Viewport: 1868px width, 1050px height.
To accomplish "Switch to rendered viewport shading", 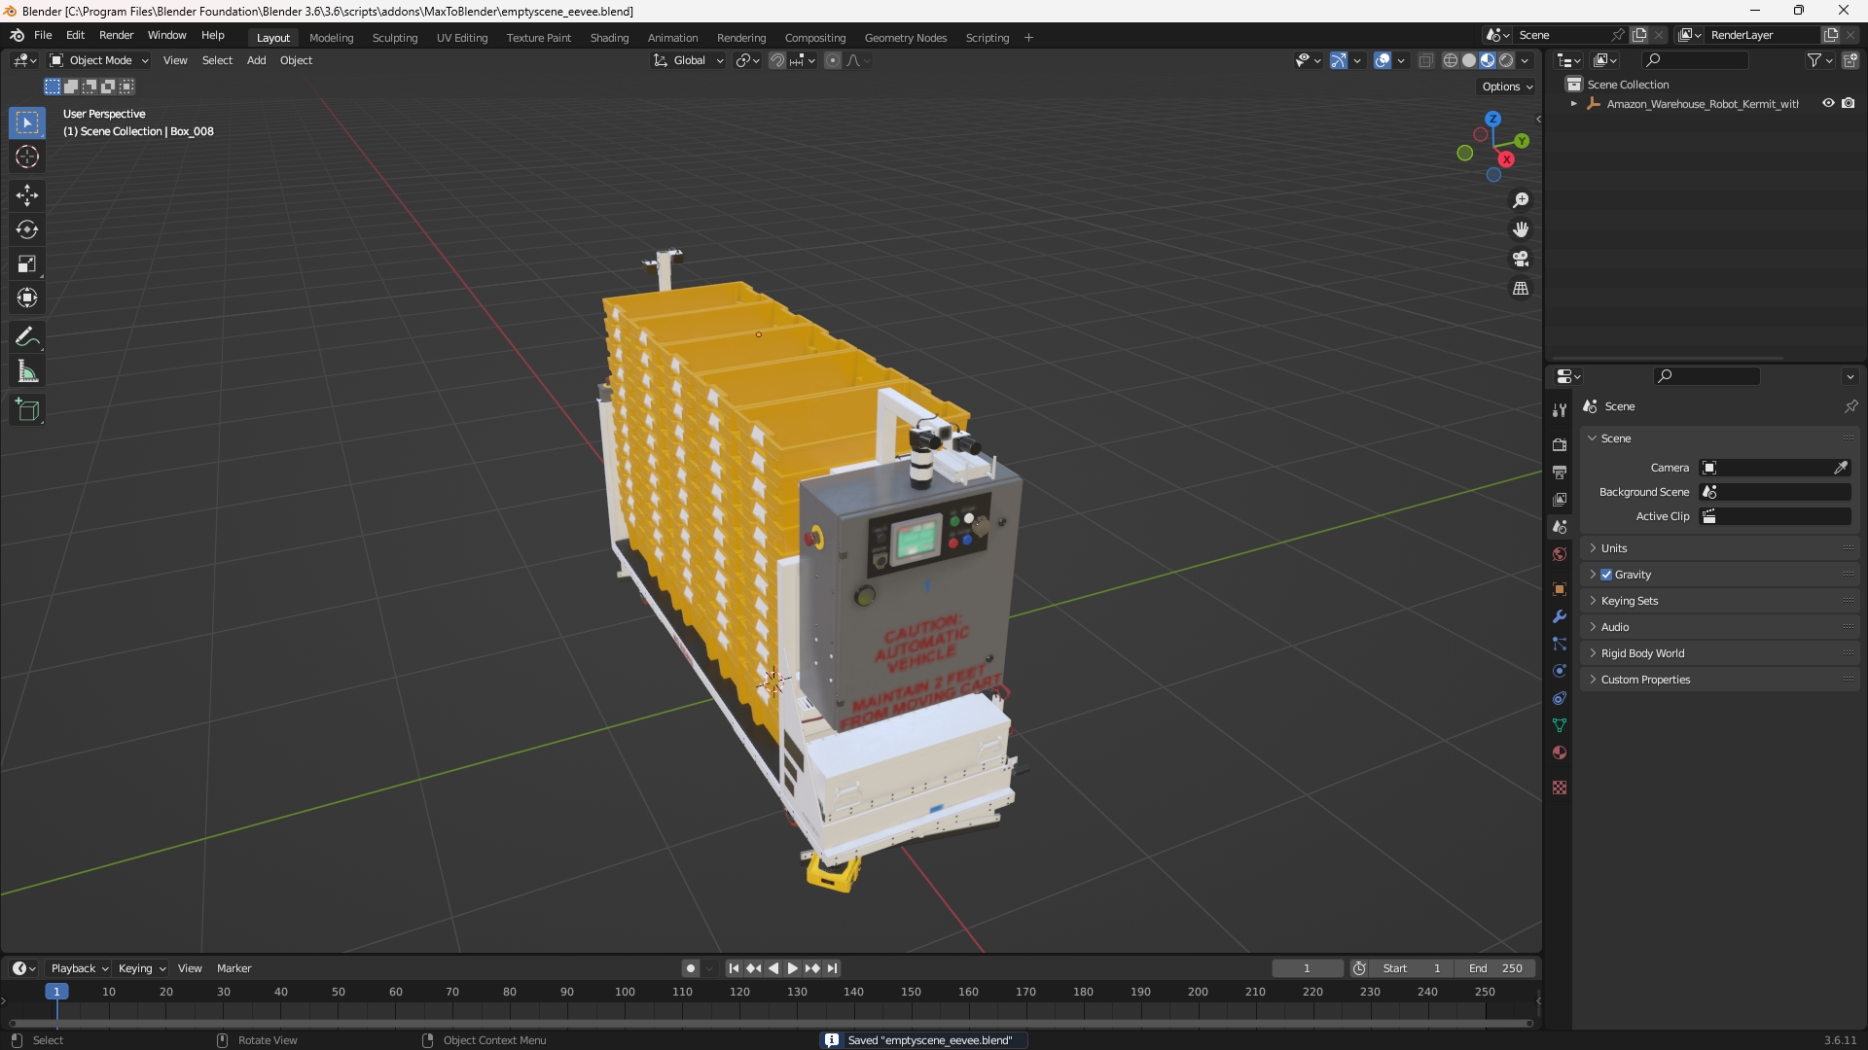I will click(x=1506, y=60).
